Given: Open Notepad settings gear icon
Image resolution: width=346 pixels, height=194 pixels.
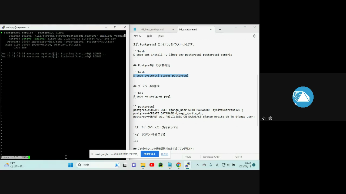Looking at the screenshot, I should coord(254,36).
